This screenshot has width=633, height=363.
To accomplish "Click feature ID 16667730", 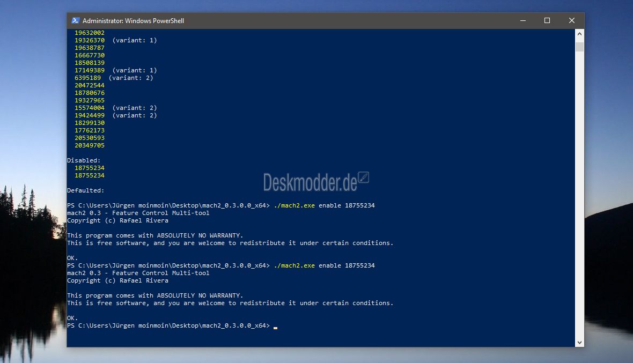I will pos(90,55).
